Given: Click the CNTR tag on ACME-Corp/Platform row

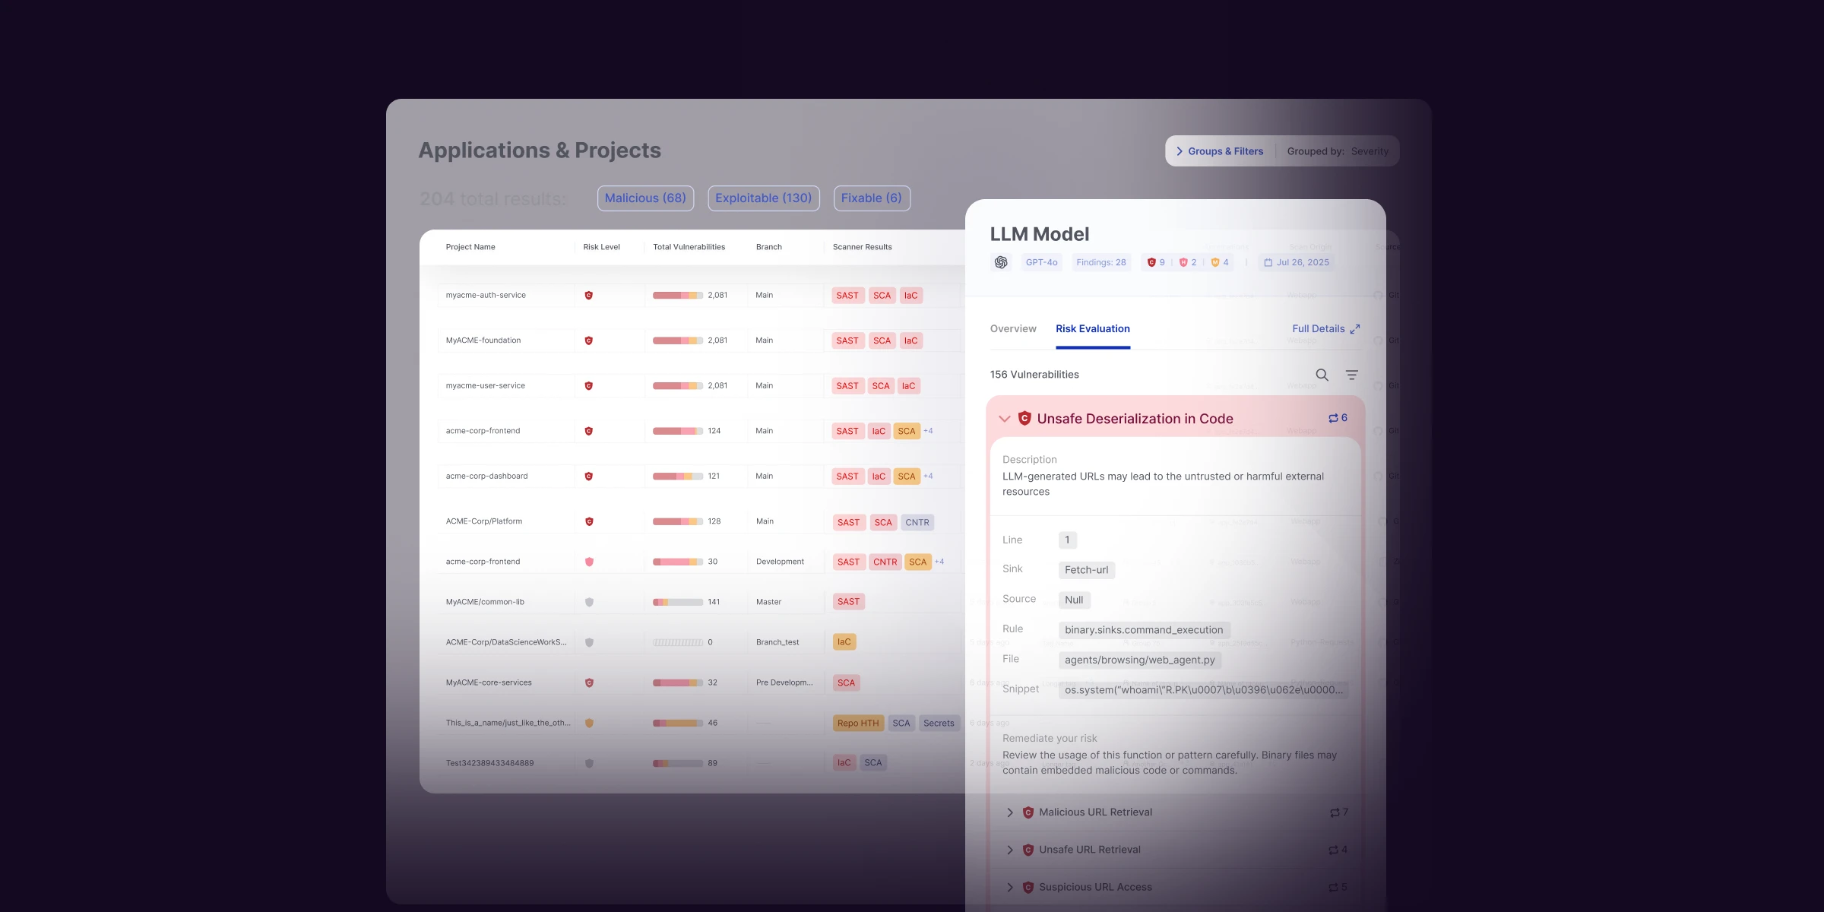Looking at the screenshot, I should point(917,522).
